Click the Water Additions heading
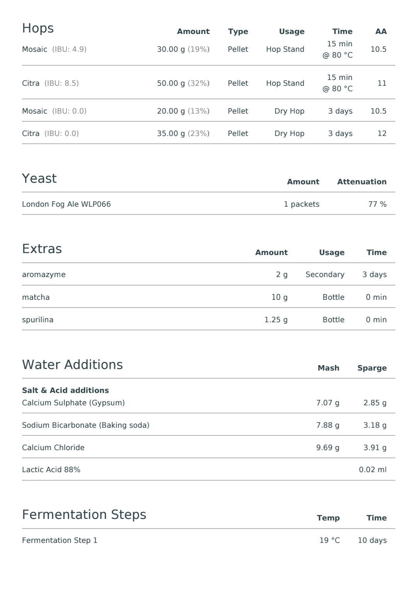417x590 pixels. [x=72, y=365]
